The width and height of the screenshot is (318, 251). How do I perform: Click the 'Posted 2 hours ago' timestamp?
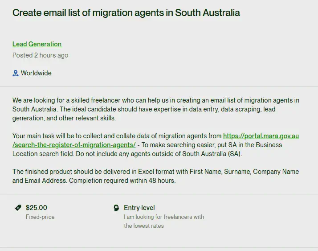(40, 55)
